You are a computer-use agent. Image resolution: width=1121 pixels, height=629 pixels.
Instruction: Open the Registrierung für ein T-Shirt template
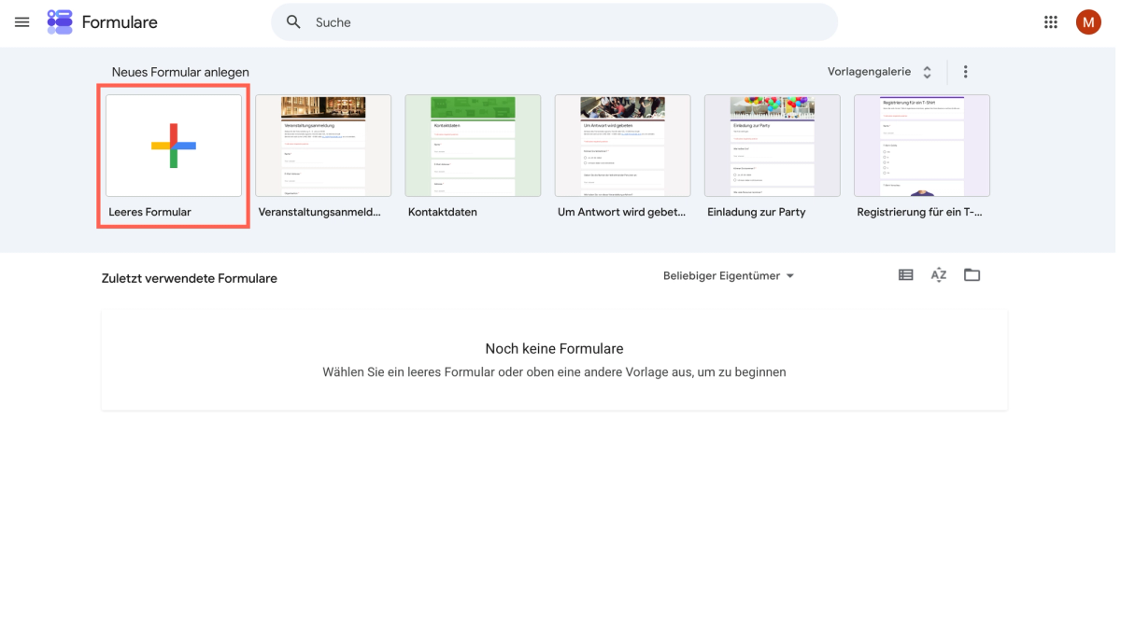point(922,146)
